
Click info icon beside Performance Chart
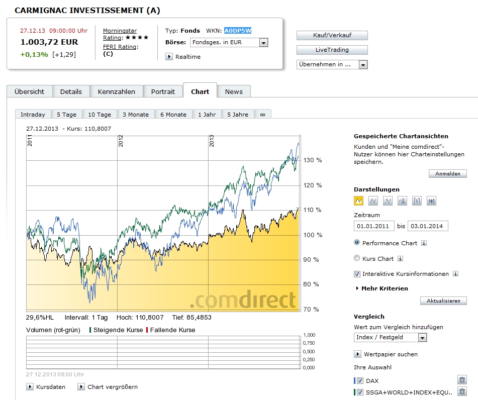pos(424,243)
